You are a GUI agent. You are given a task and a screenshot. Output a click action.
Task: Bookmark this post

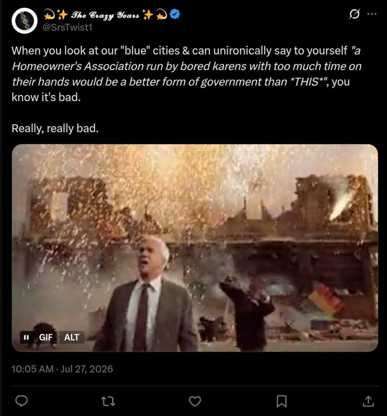282,401
